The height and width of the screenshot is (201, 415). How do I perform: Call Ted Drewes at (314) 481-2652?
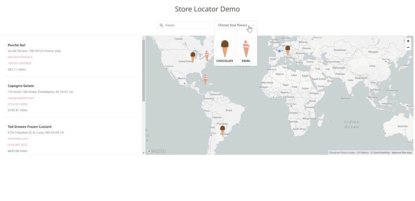[x=17, y=145]
